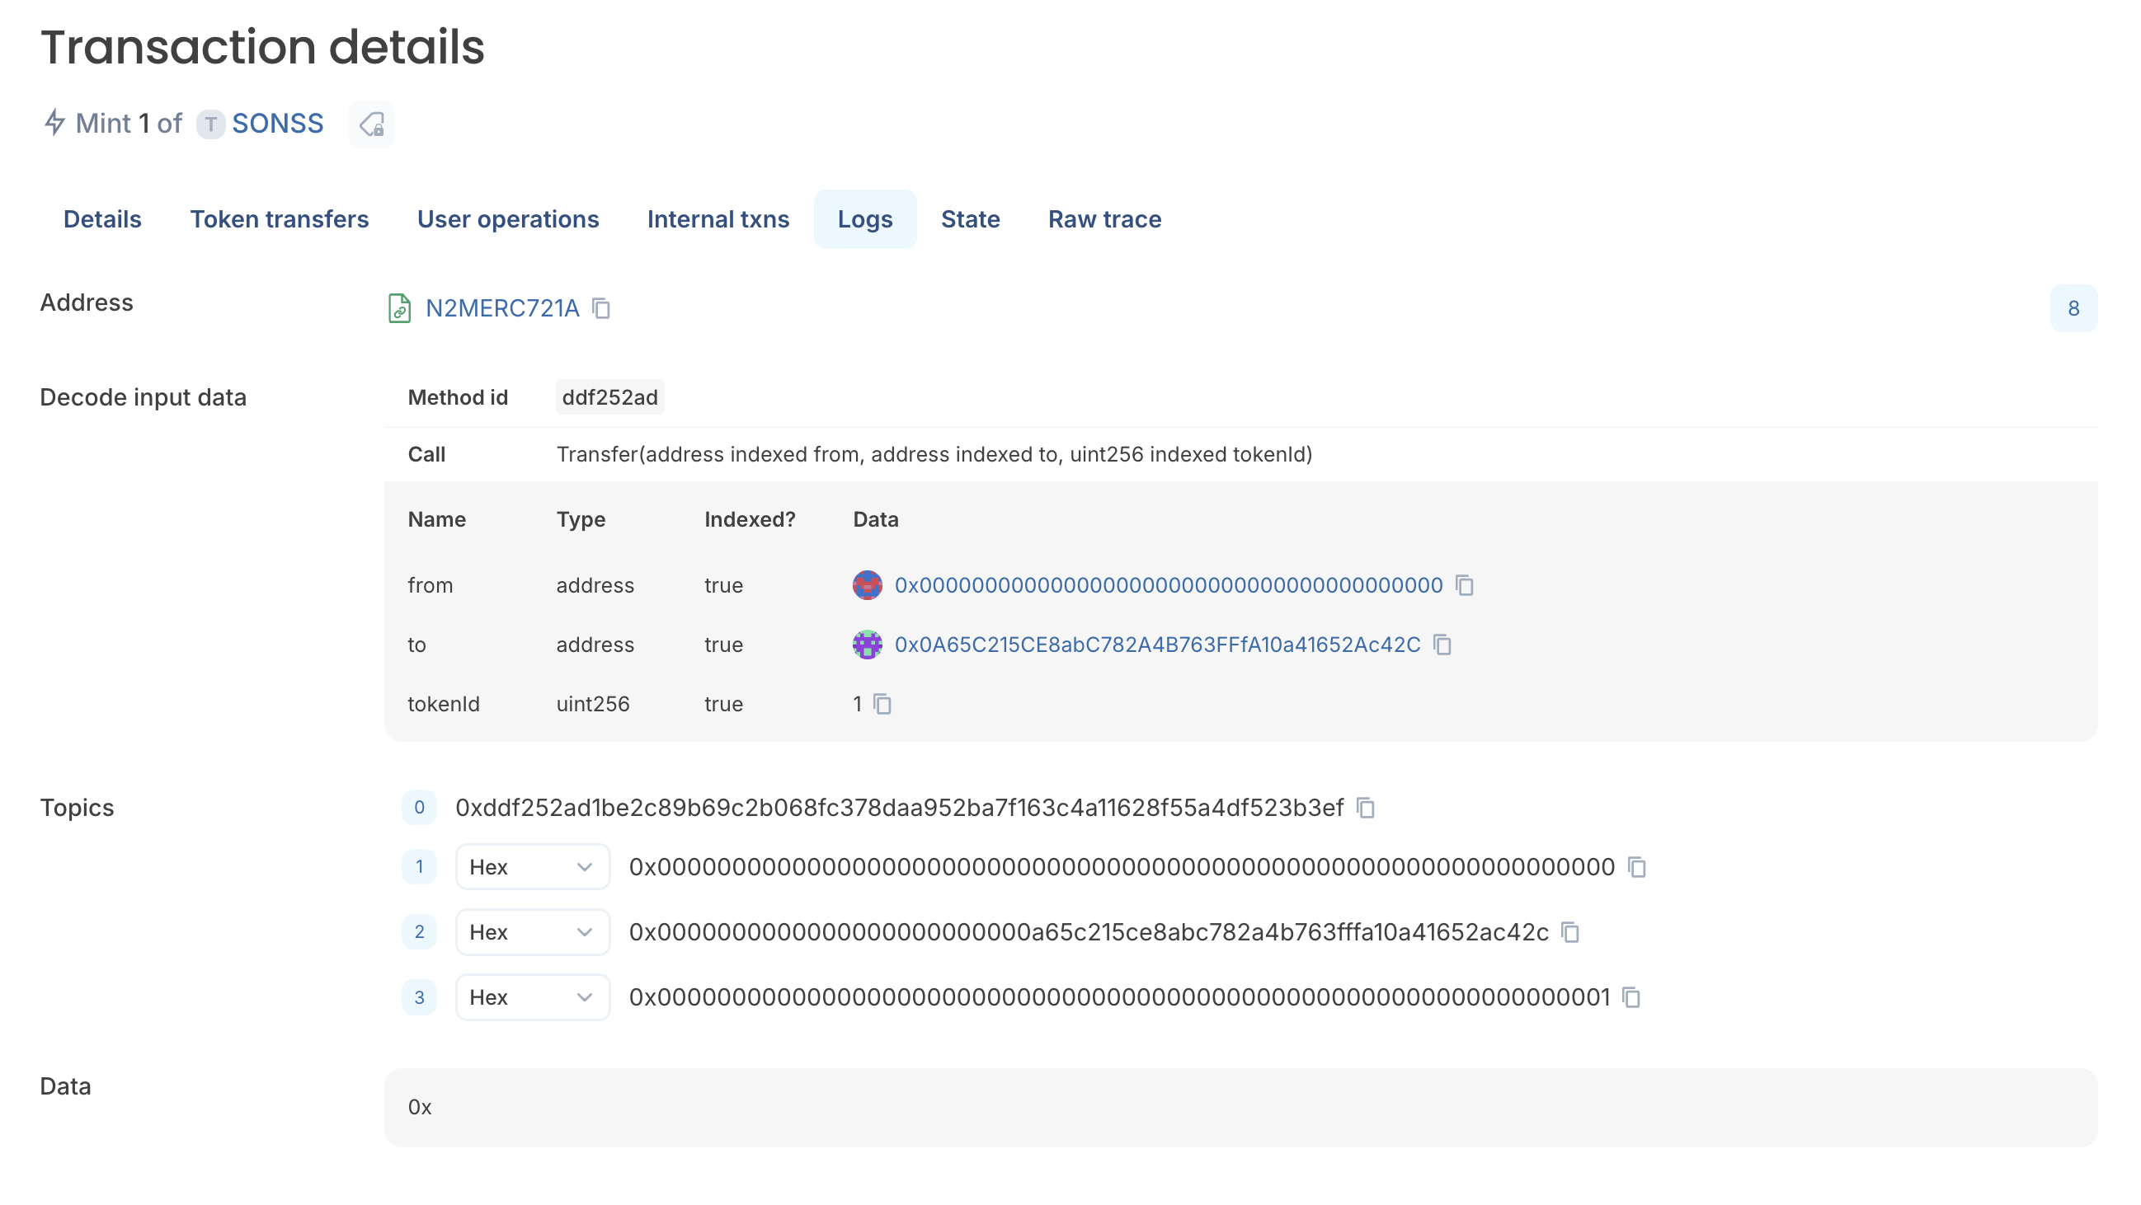Image resolution: width=2141 pixels, height=1205 pixels.
Task: Copy the tokenId value 1
Action: [x=882, y=703]
